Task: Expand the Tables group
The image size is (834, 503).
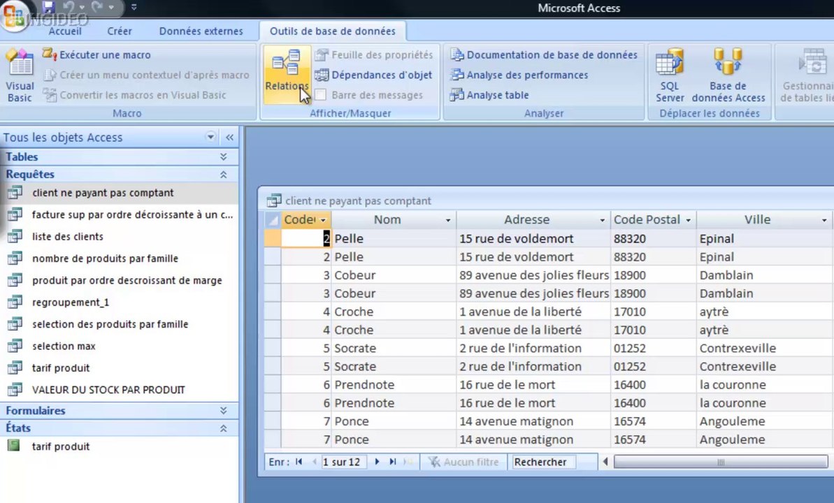Action: [x=224, y=157]
